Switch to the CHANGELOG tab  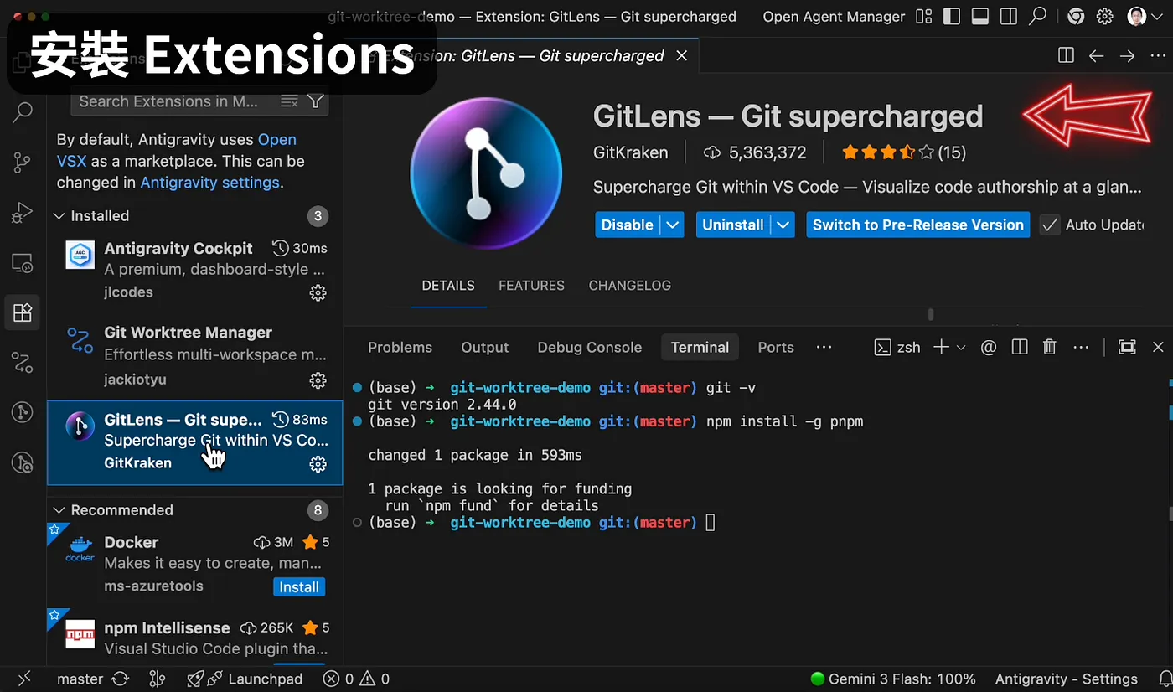pyautogui.click(x=629, y=286)
